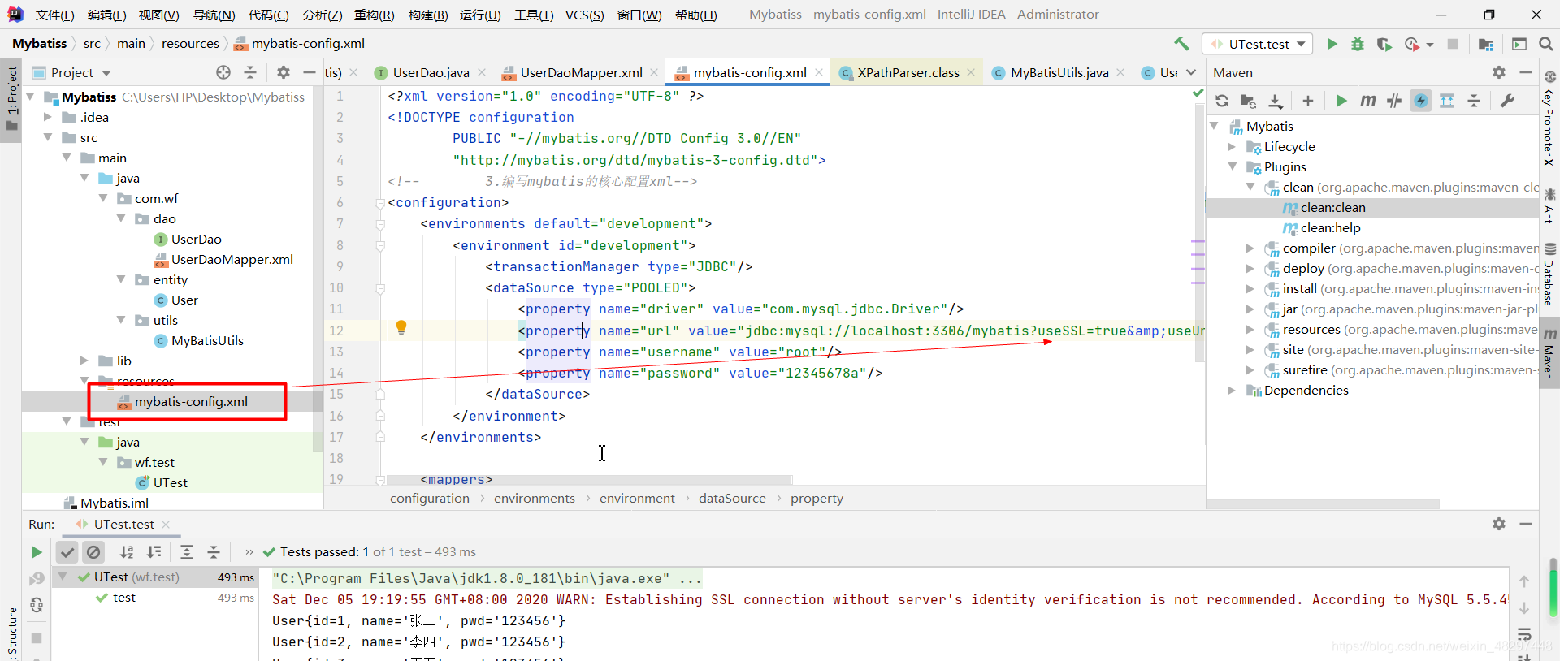Select clean:help goal in Maven tree
The image size is (1560, 661).
(x=1330, y=228)
